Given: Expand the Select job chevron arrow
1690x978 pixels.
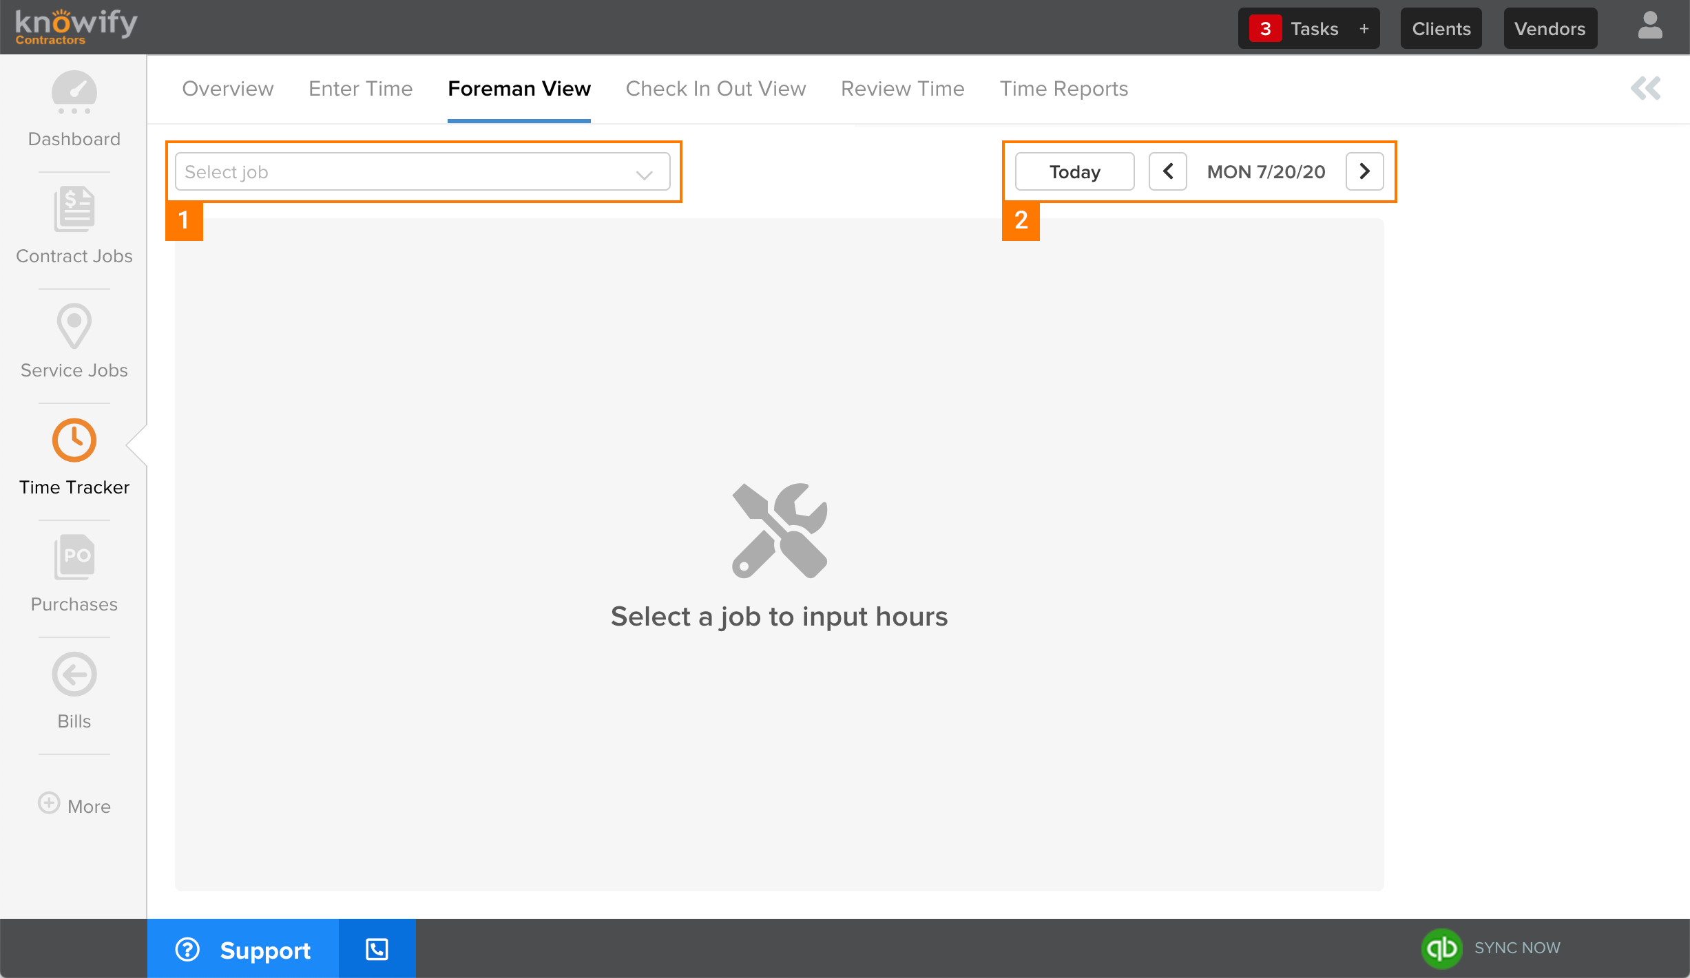Looking at the screenshot, I should (645, 174).
